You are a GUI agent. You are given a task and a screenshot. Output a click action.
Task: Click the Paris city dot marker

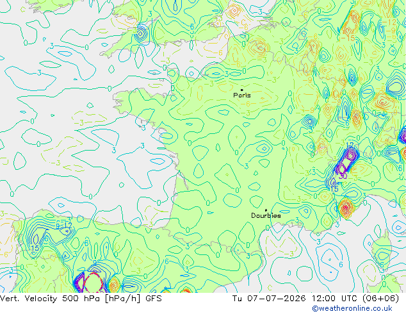click(242, 90)
